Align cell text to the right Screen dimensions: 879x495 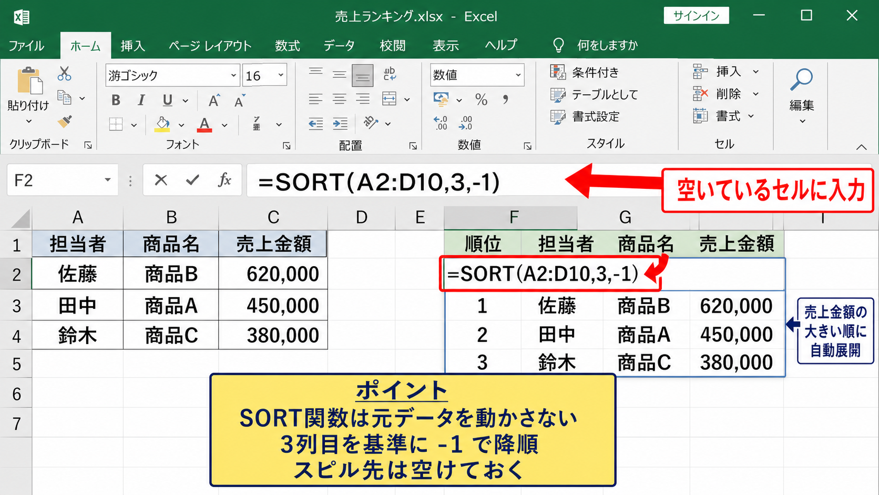click(x=362, y=99)
